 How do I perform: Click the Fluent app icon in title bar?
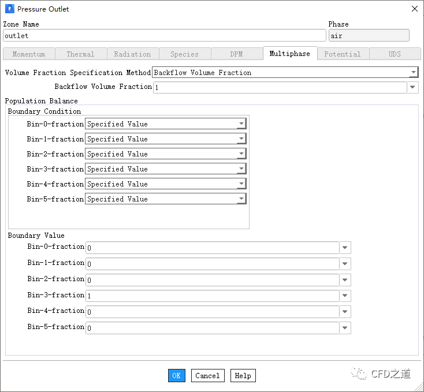9,9
